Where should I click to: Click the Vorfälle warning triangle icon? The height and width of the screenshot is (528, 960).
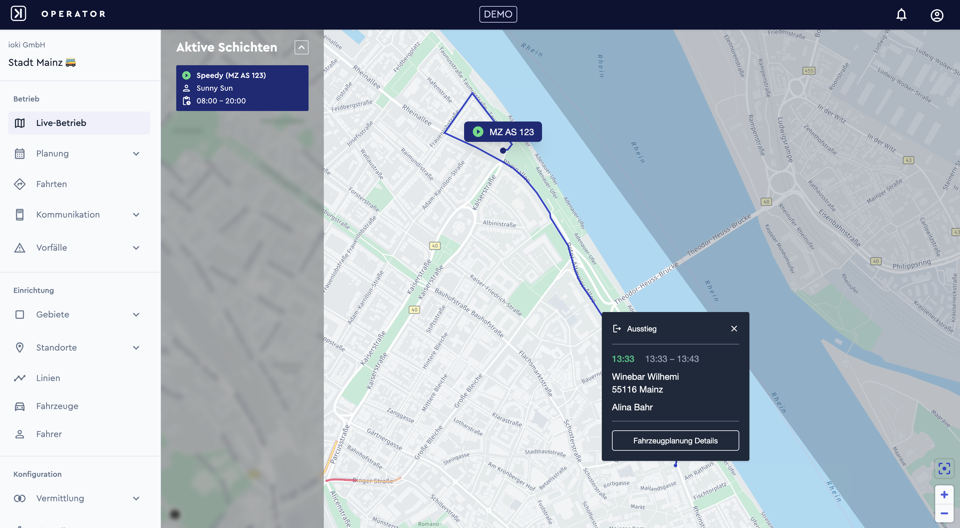pos(19,248)
